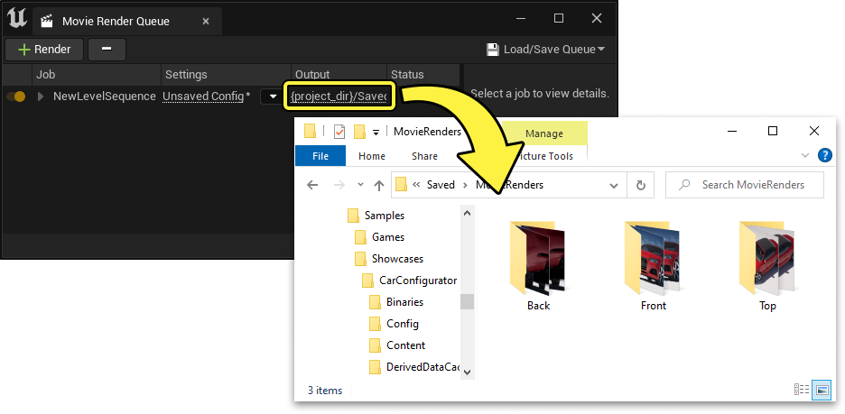This screenshot has width=845, height=414.
Task: Open the Unsaved Config settings link
Action: [x=206, y=97]
